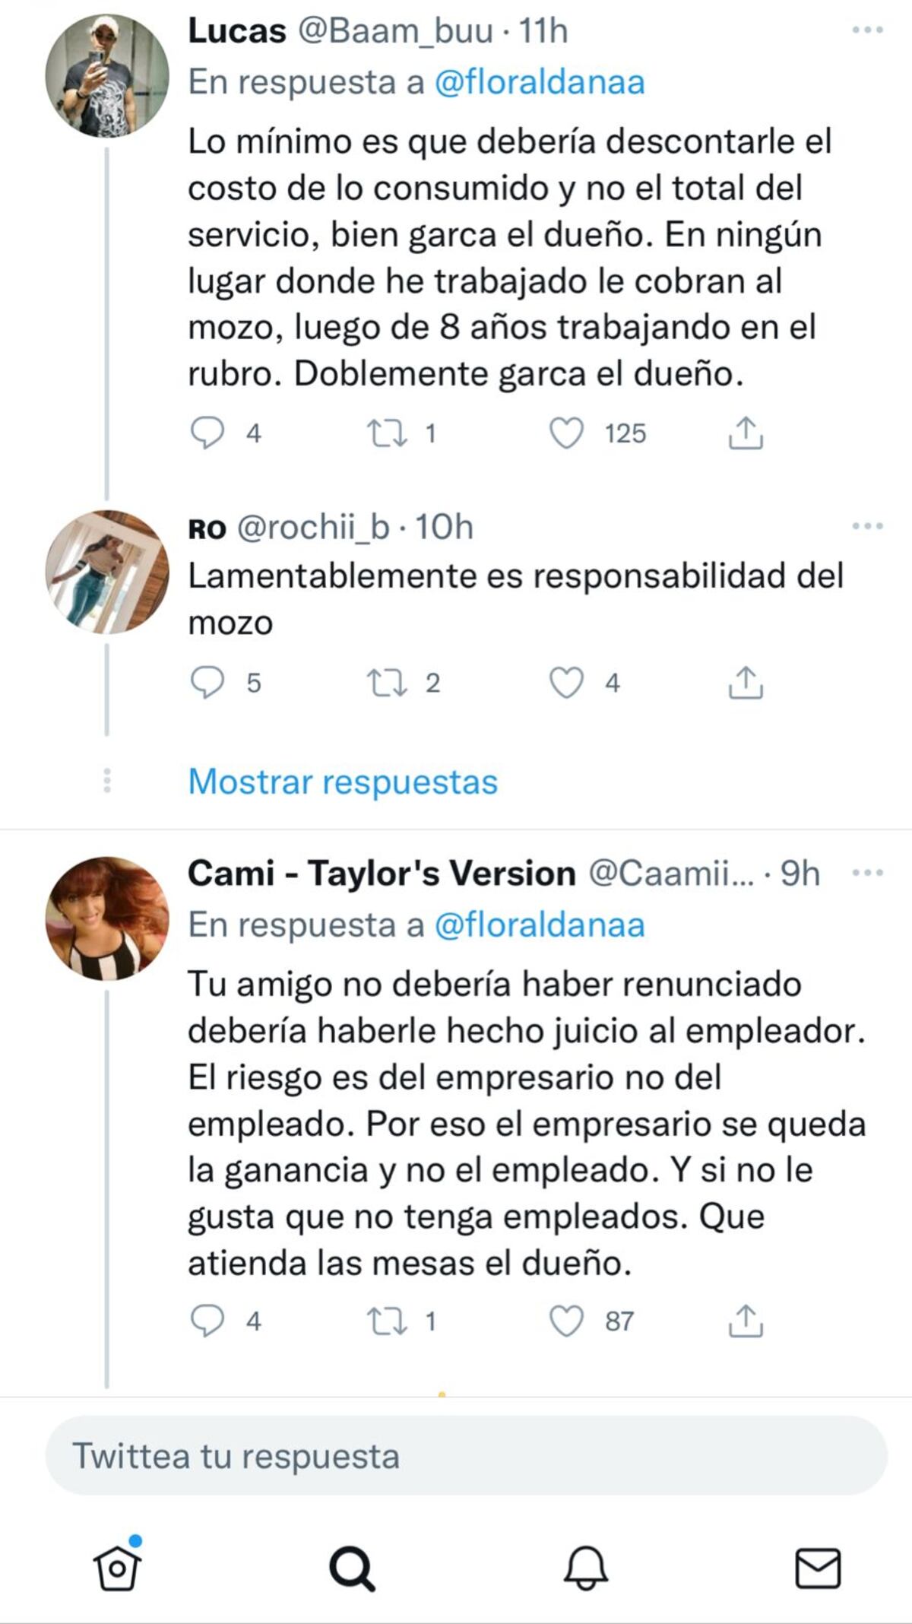Screen dimensions: 912x1624
Task: Click Mostrar respuestas link
Action: point(340,780)
